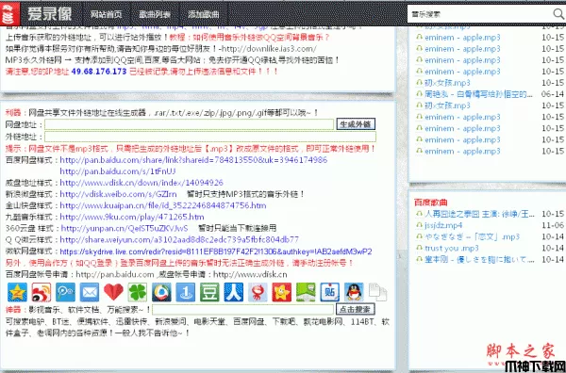Click the green landscape share icon

click(306, 292)
